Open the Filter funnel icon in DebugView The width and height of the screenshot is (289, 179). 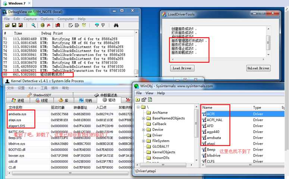coord(97,25)
